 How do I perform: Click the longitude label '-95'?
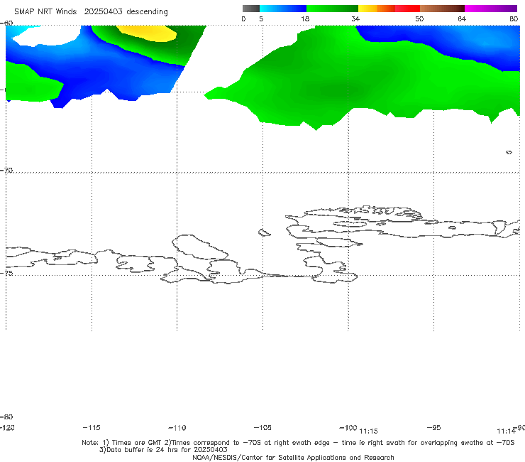pyautogui.click(x=434, y=427)
